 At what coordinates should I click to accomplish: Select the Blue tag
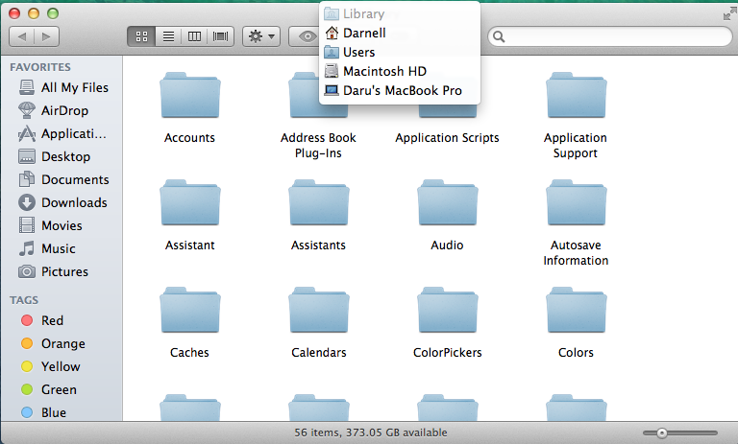click(44, 412)
